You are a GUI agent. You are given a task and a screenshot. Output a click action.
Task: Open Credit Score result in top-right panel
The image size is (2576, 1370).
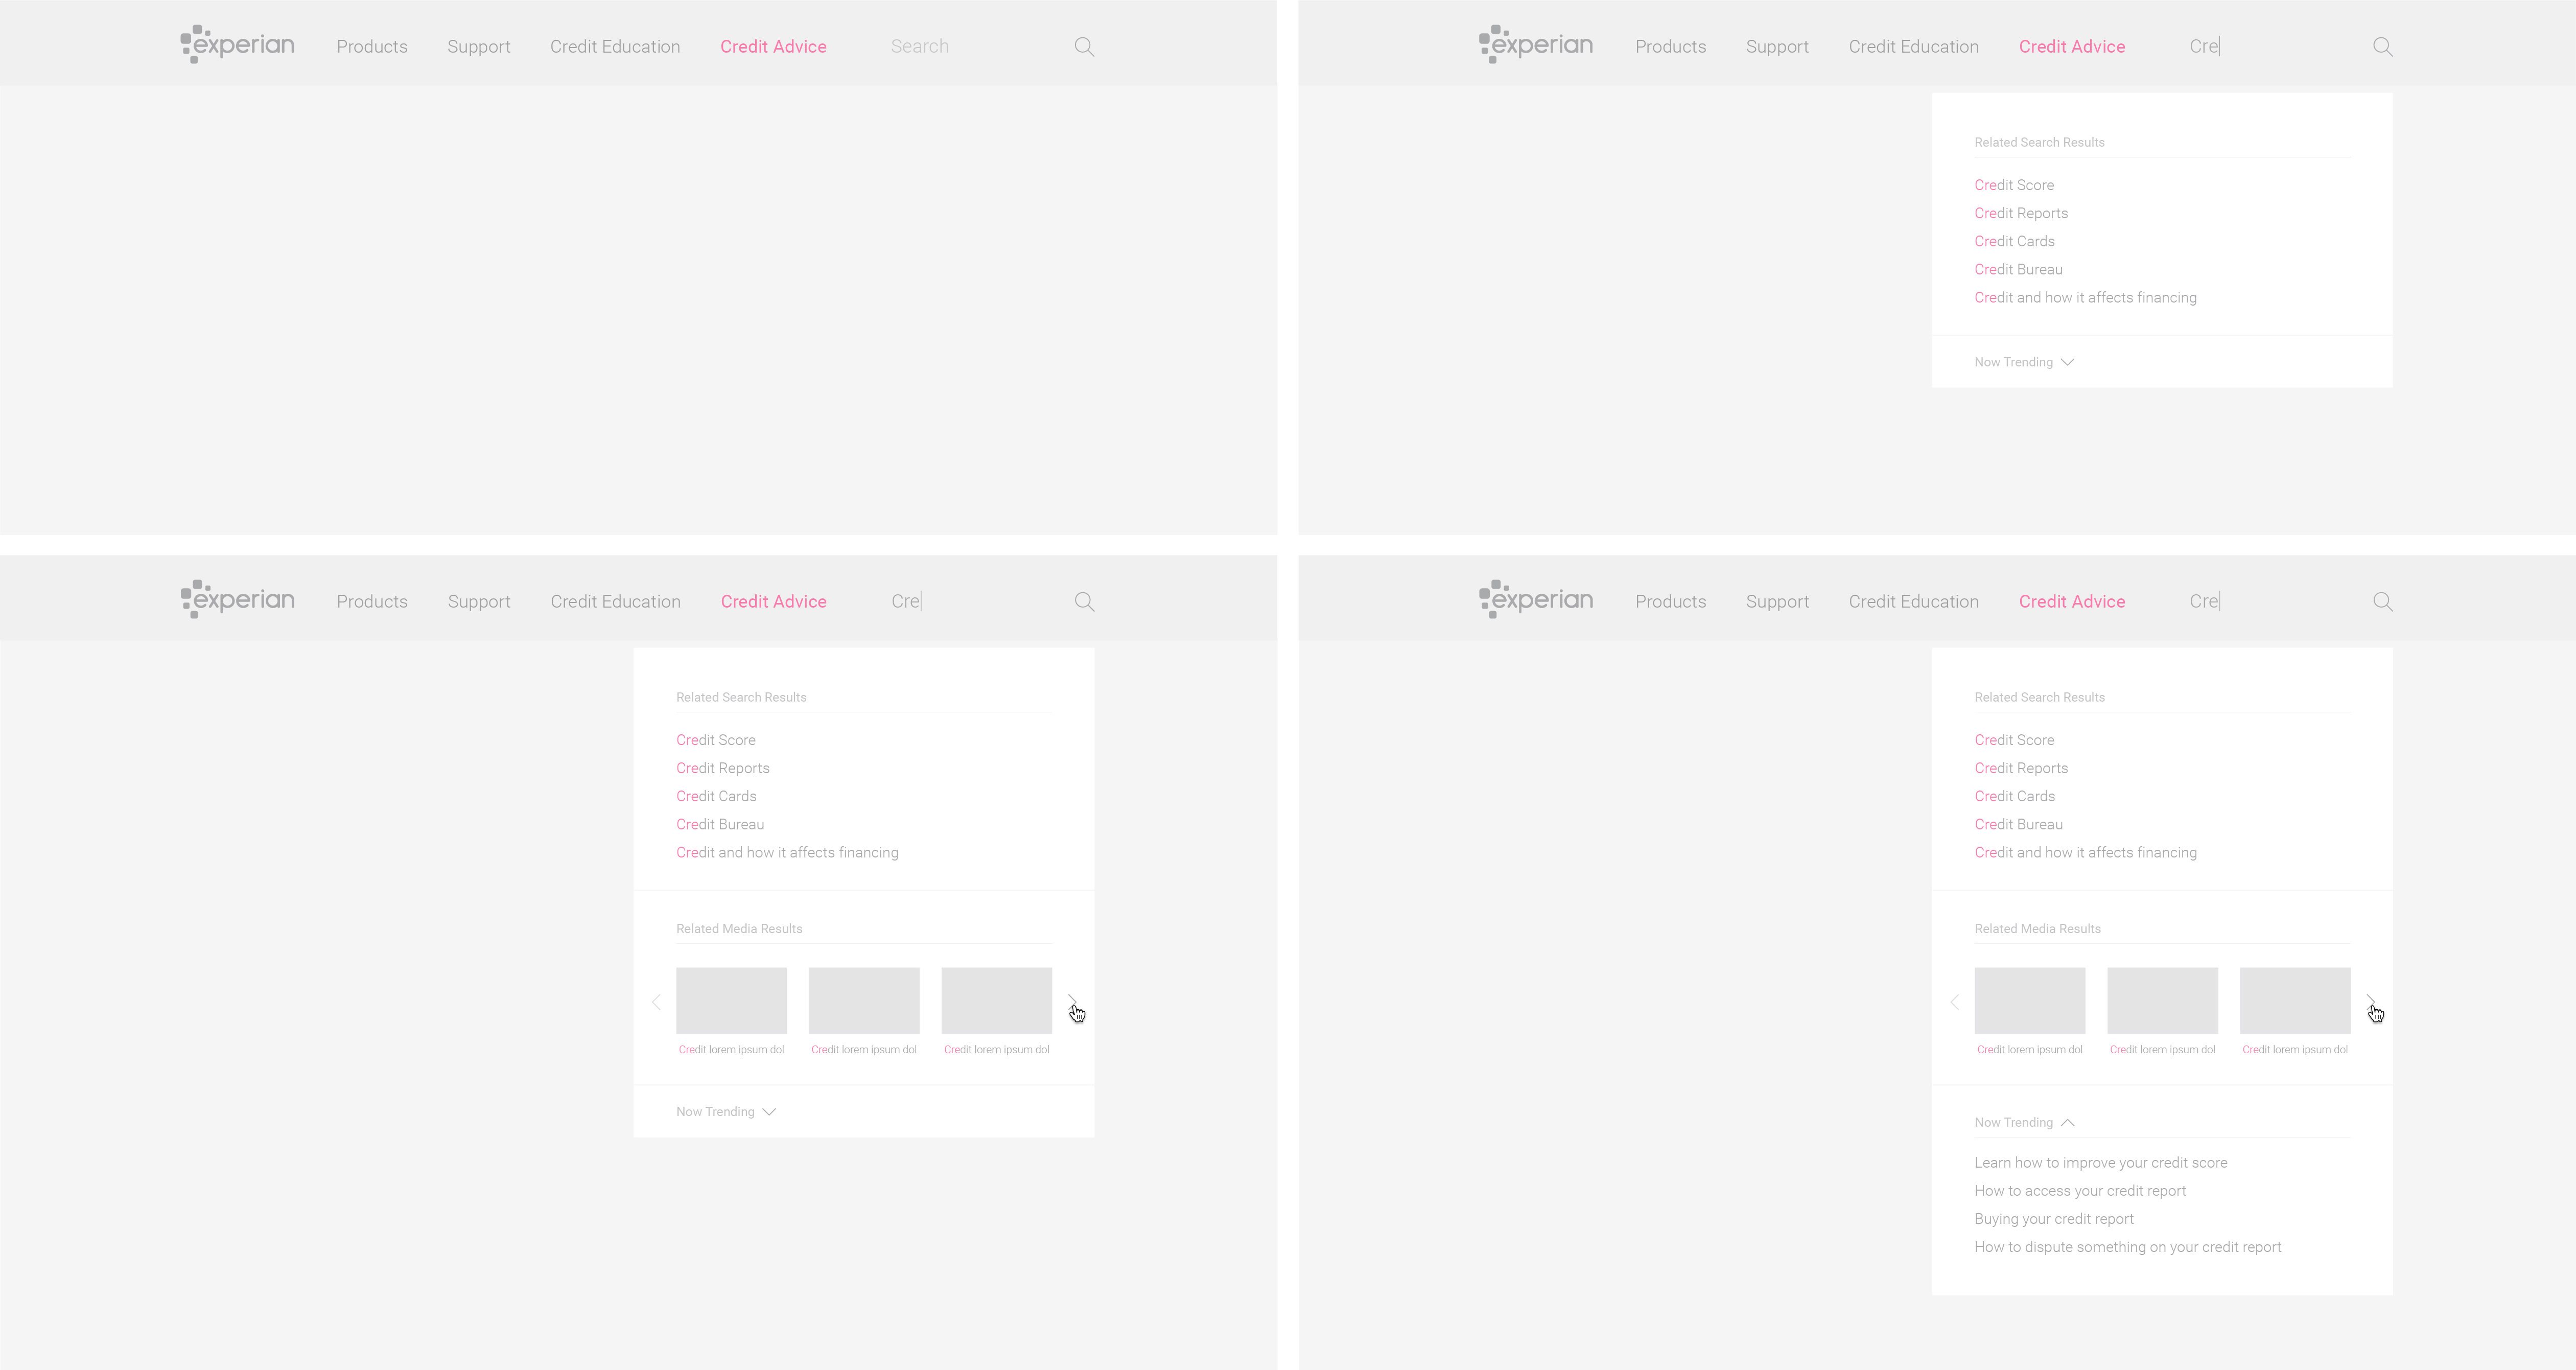point(2014,185)
